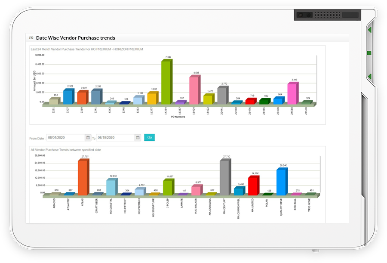This screenshot has height=263, width=387.
Task: Click the To Date field showing 08/19/2020
Action: (x=115, y=138)
